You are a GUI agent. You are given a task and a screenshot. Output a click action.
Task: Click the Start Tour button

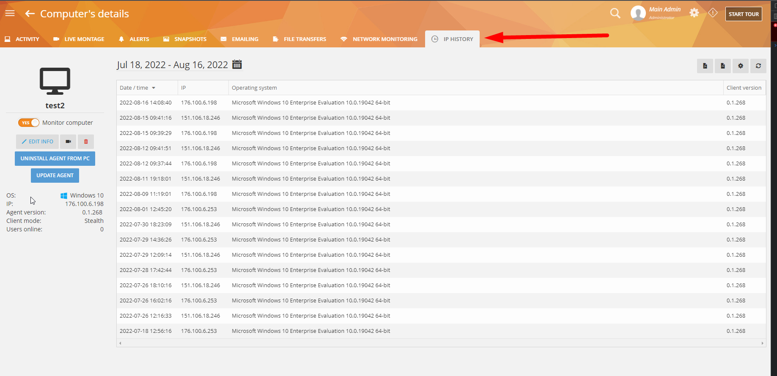pyautogui.click(x=743, y=14)
